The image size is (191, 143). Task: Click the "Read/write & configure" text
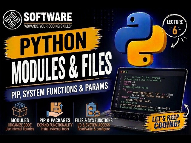(x=94, y=129)
